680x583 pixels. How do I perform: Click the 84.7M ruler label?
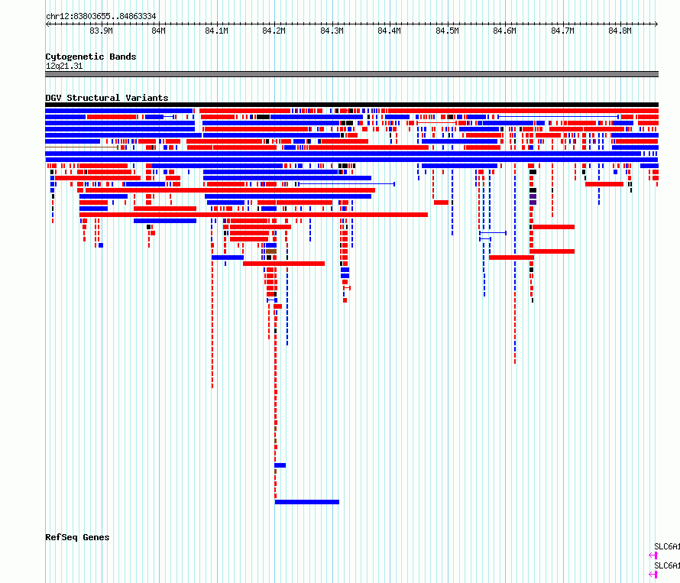pos(562,31)
